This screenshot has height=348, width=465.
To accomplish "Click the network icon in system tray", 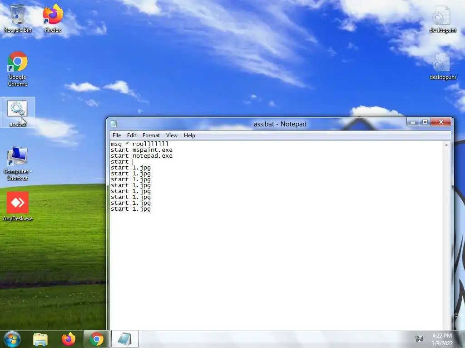I will tap(419, 339).
